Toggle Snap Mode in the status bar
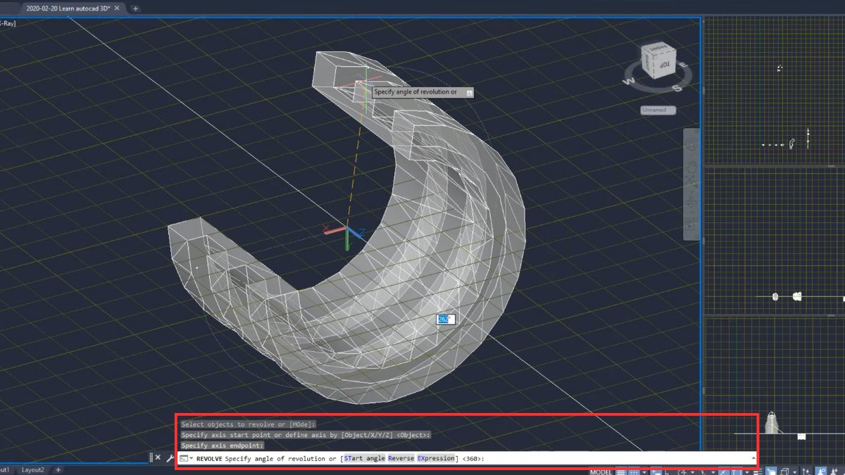845x475 pixels. (x=633, y=470)
